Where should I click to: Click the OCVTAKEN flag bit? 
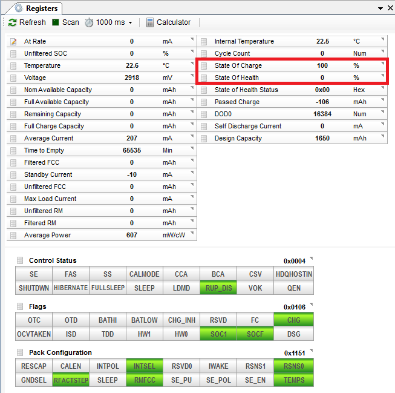click(34, 334)
